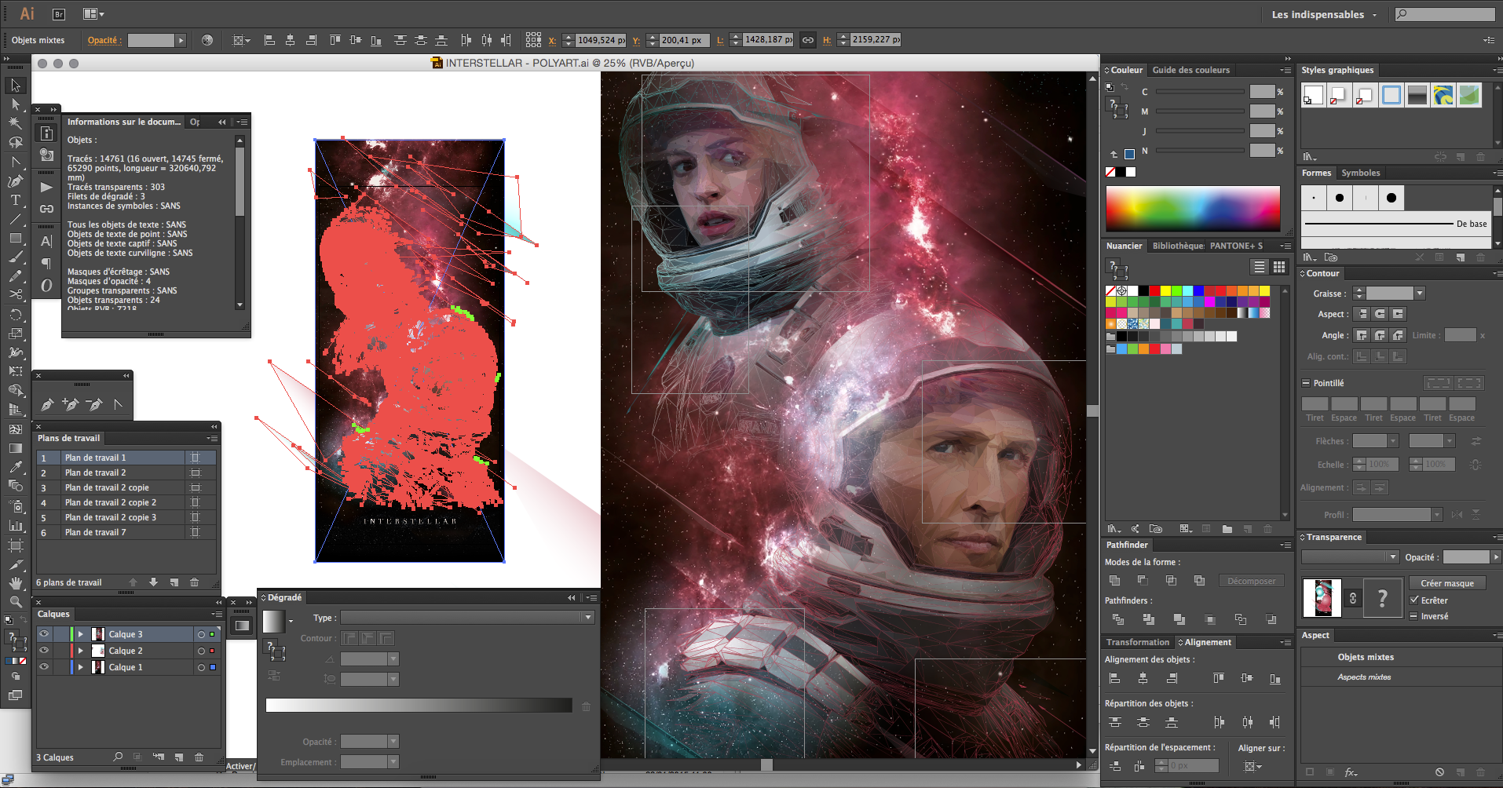Select Plan de travail 2 copie 3
This screenshot has width=1503, height=788.
[126, 517]
